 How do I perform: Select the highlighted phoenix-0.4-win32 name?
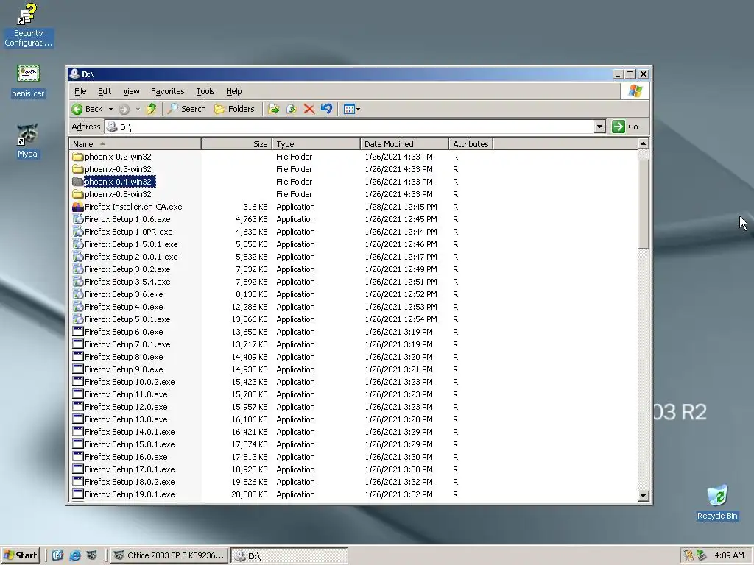point(120,182)
